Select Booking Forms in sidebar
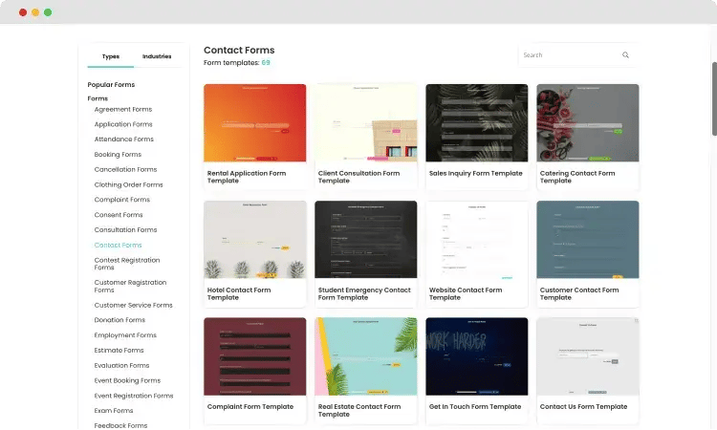This screenshot has width=717, height=430. tap(118, 154)
